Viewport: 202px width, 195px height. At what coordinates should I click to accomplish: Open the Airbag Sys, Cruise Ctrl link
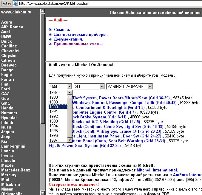pyautogui.click(x=117, y=131)
